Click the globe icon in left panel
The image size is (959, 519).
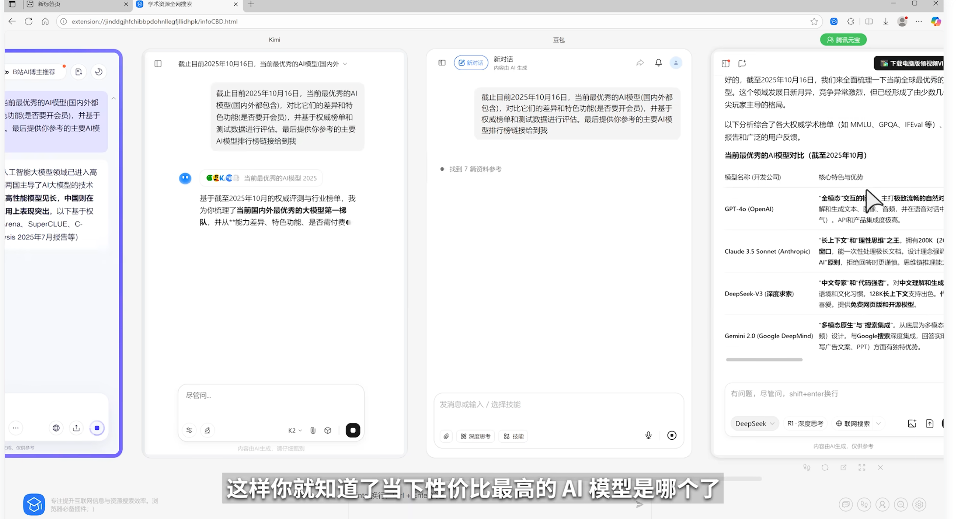(56, 428)
